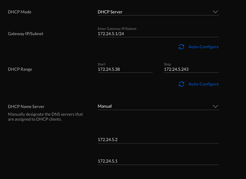Select the DNS server field containing 172.24.5.2

[x=158, y=140]
